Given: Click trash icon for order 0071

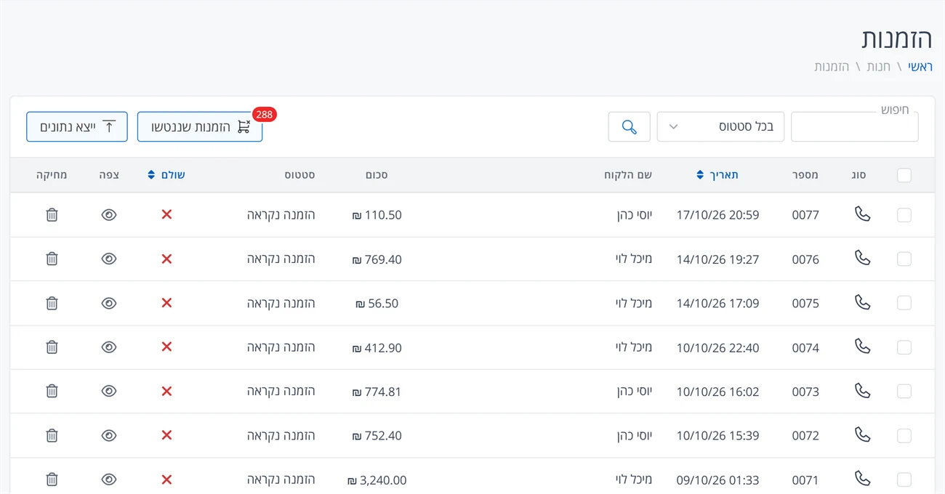Looking at the screenshot, I should tap(52, 479).
